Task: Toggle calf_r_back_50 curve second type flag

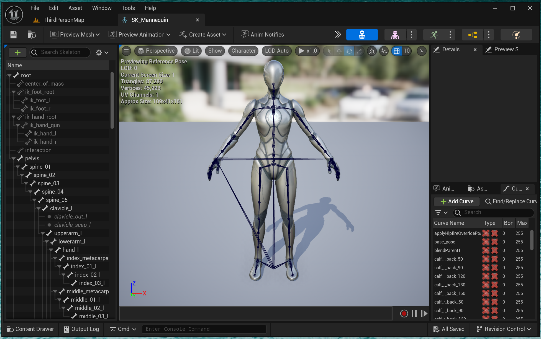Action: (x=494, y=302)
